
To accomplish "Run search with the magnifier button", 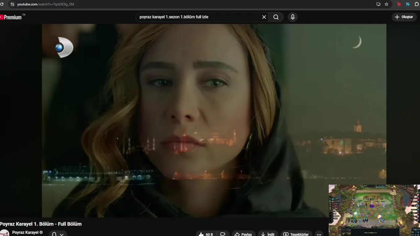I will click(276, 17).
